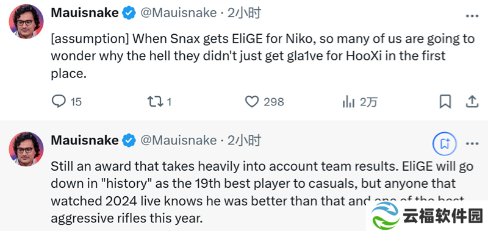The width and height of the screenshot is (488, 231).
Task: Share the first tweet
Action: coord(472,102)
